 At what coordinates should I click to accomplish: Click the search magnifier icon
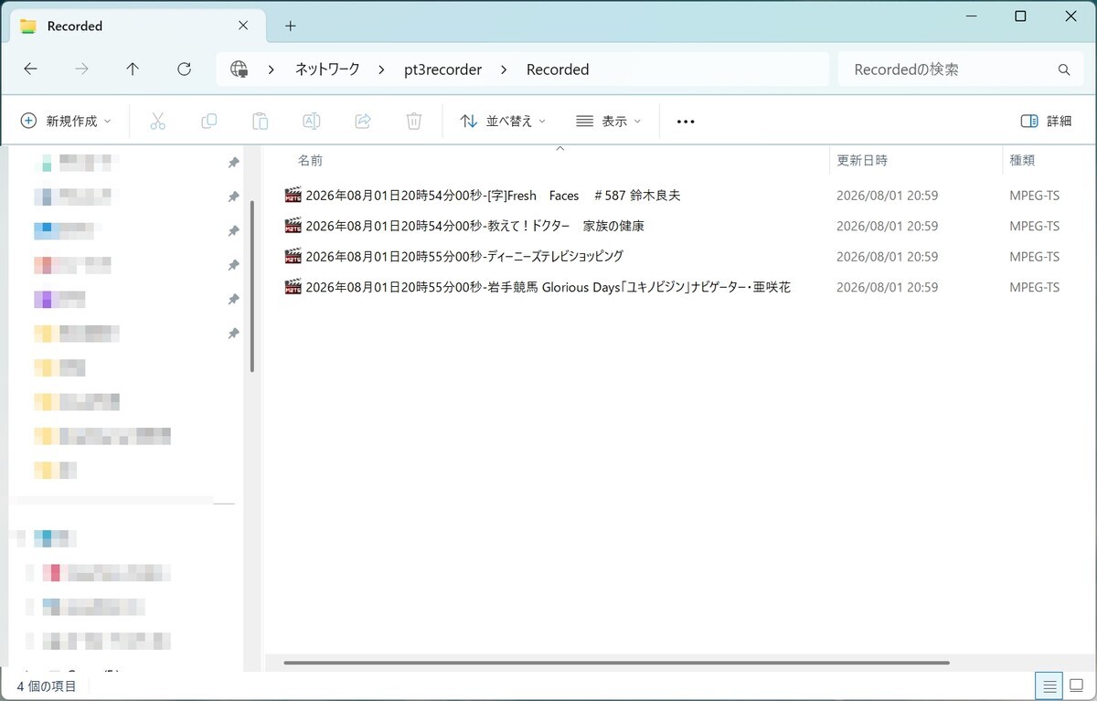click(1064, 69)
